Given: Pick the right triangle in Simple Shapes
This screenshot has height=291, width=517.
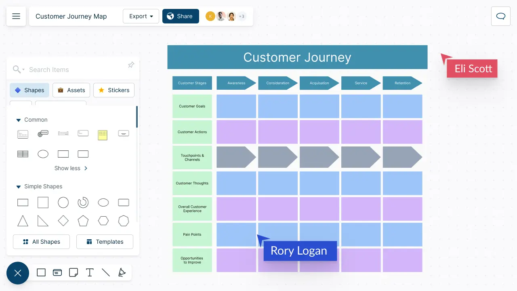Looking at the screenshot, I should tap(43, 221).
